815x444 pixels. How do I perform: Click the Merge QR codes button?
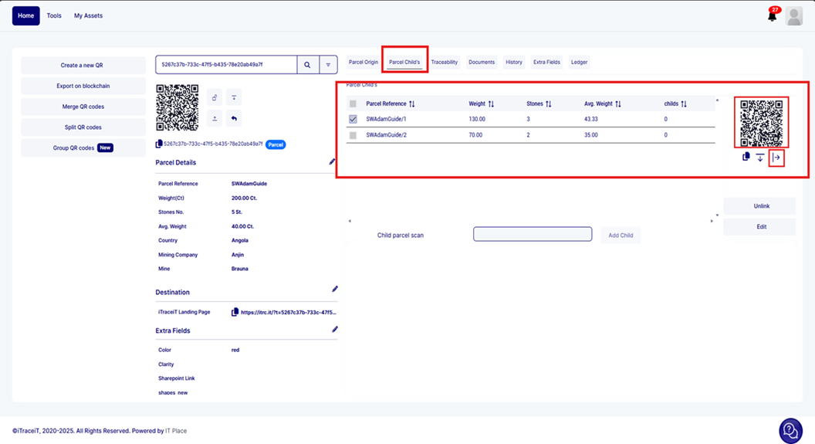click(x=81, y=107)
